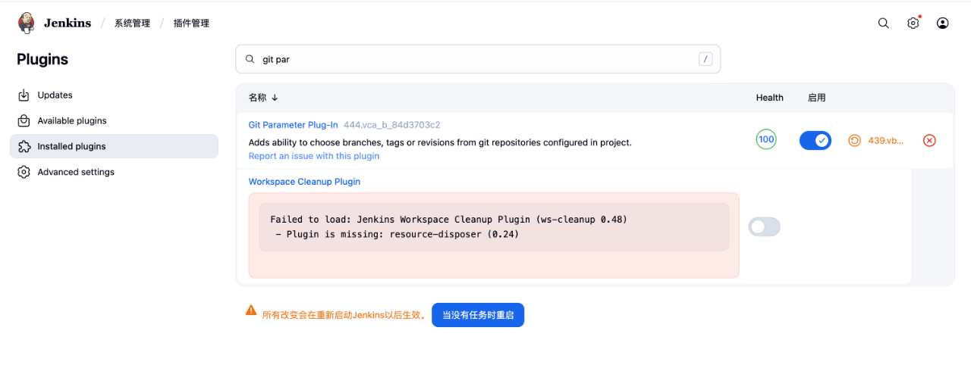The width and height of the screenshot is (971, 365).
Task: Click the 当没有任务时重启 button
Action: (478, 315)
